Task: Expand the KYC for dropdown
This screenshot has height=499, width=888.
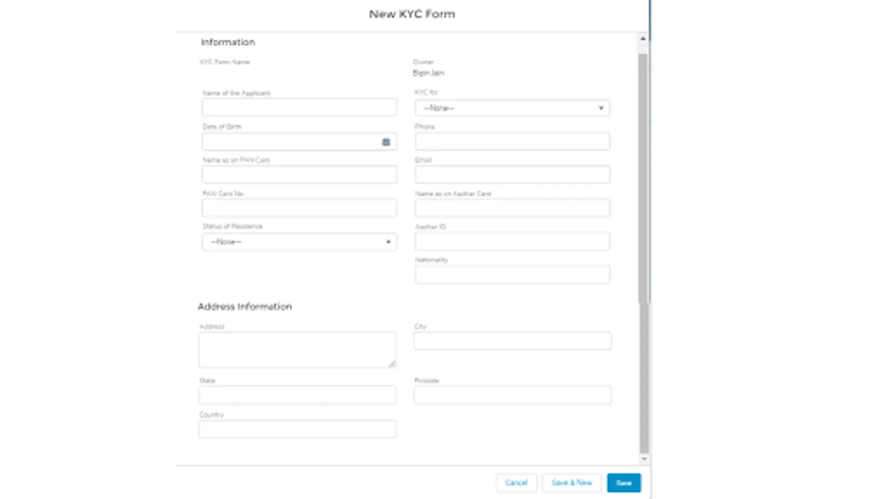Action: click(x=512, y=108)
